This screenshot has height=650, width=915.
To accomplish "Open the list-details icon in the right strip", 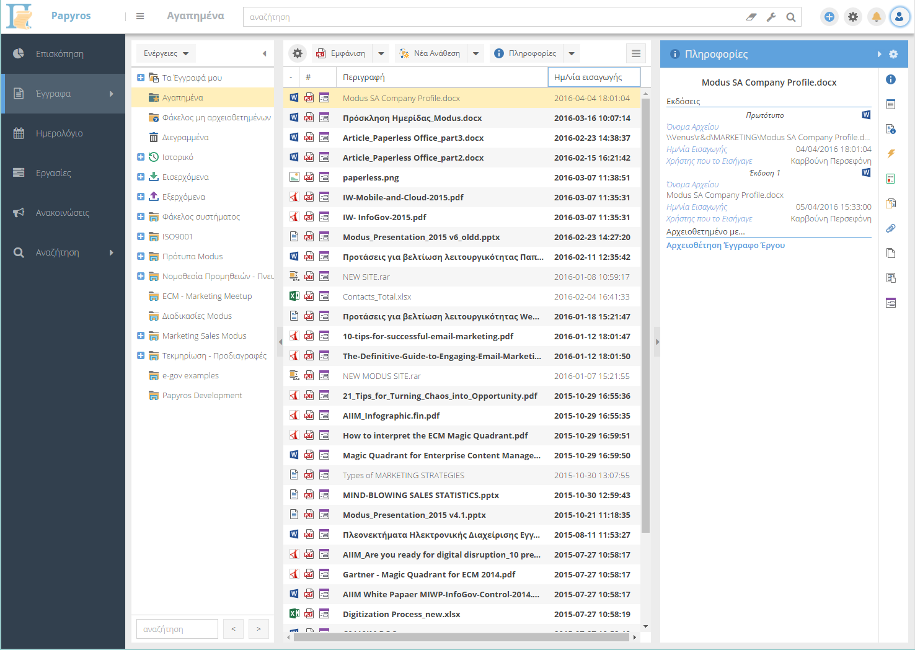I will click(x=891, y=104).
